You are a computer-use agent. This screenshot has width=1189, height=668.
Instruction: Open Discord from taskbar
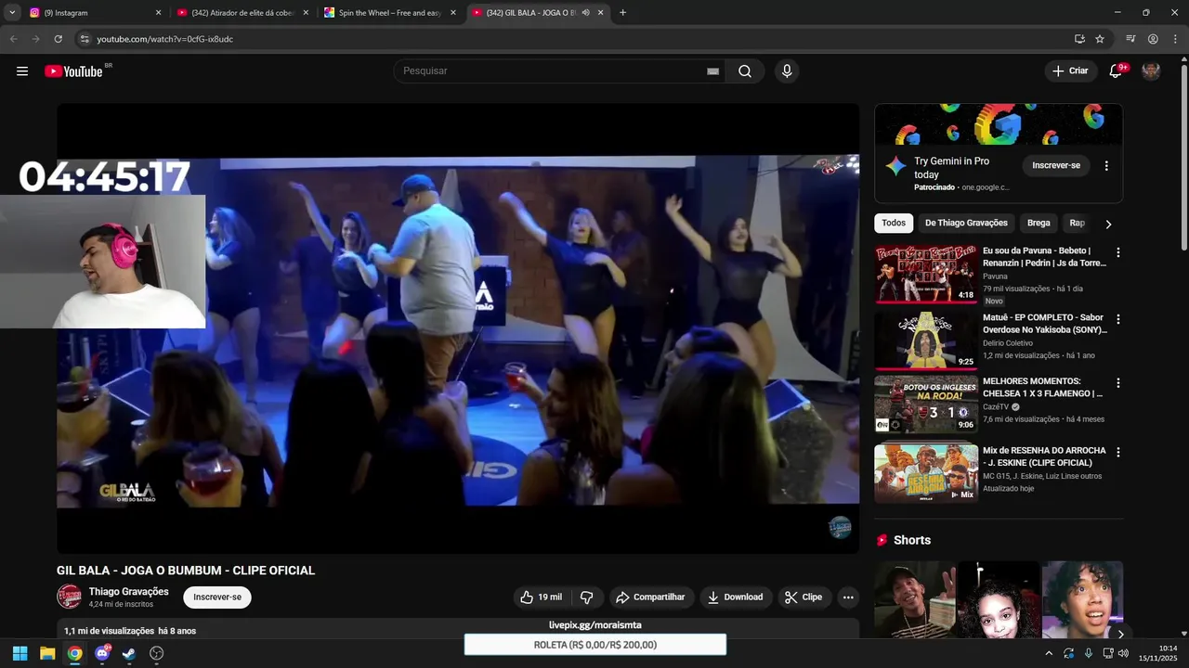pyautogui.click(x=102, y=653)
